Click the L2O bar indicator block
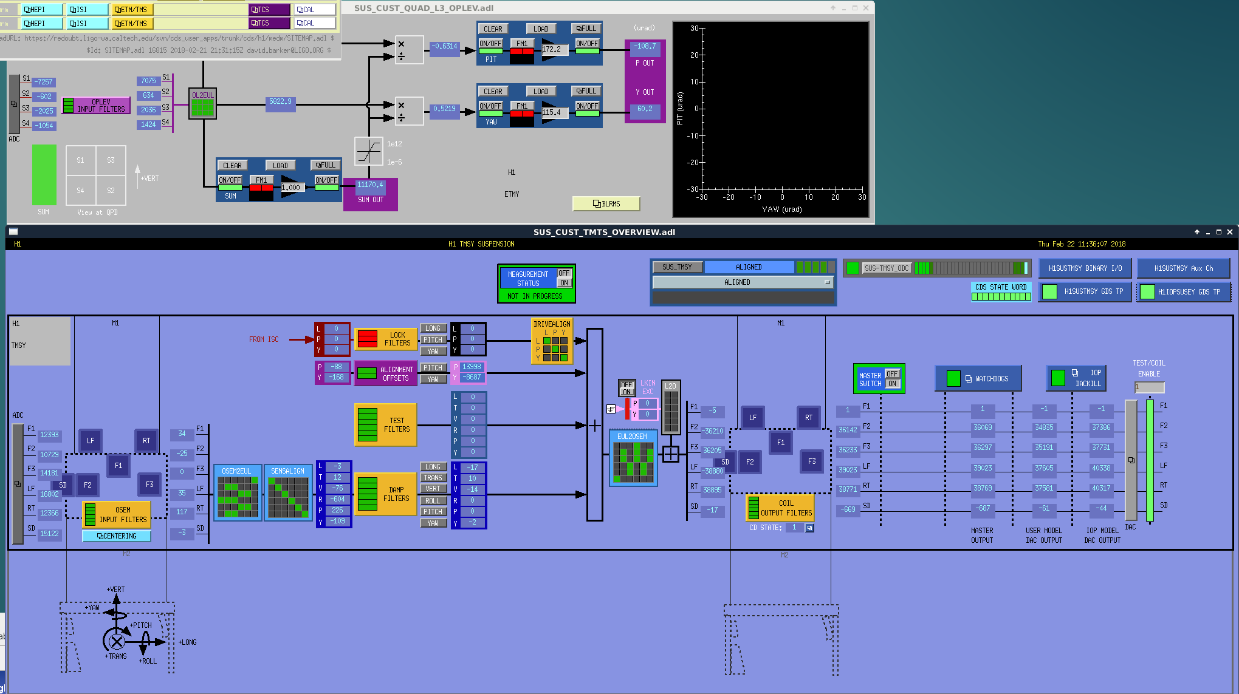This screenshot has width=1239, height=694. coord(671,407)
